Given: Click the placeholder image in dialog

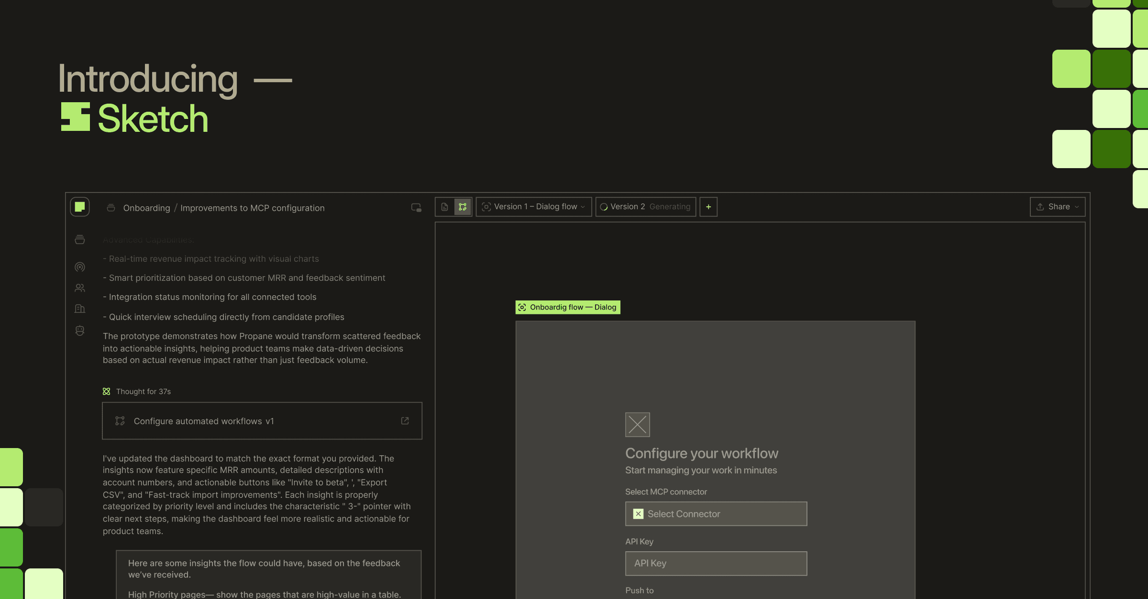Looking at the screenshot, I should [x=638, y=425].
